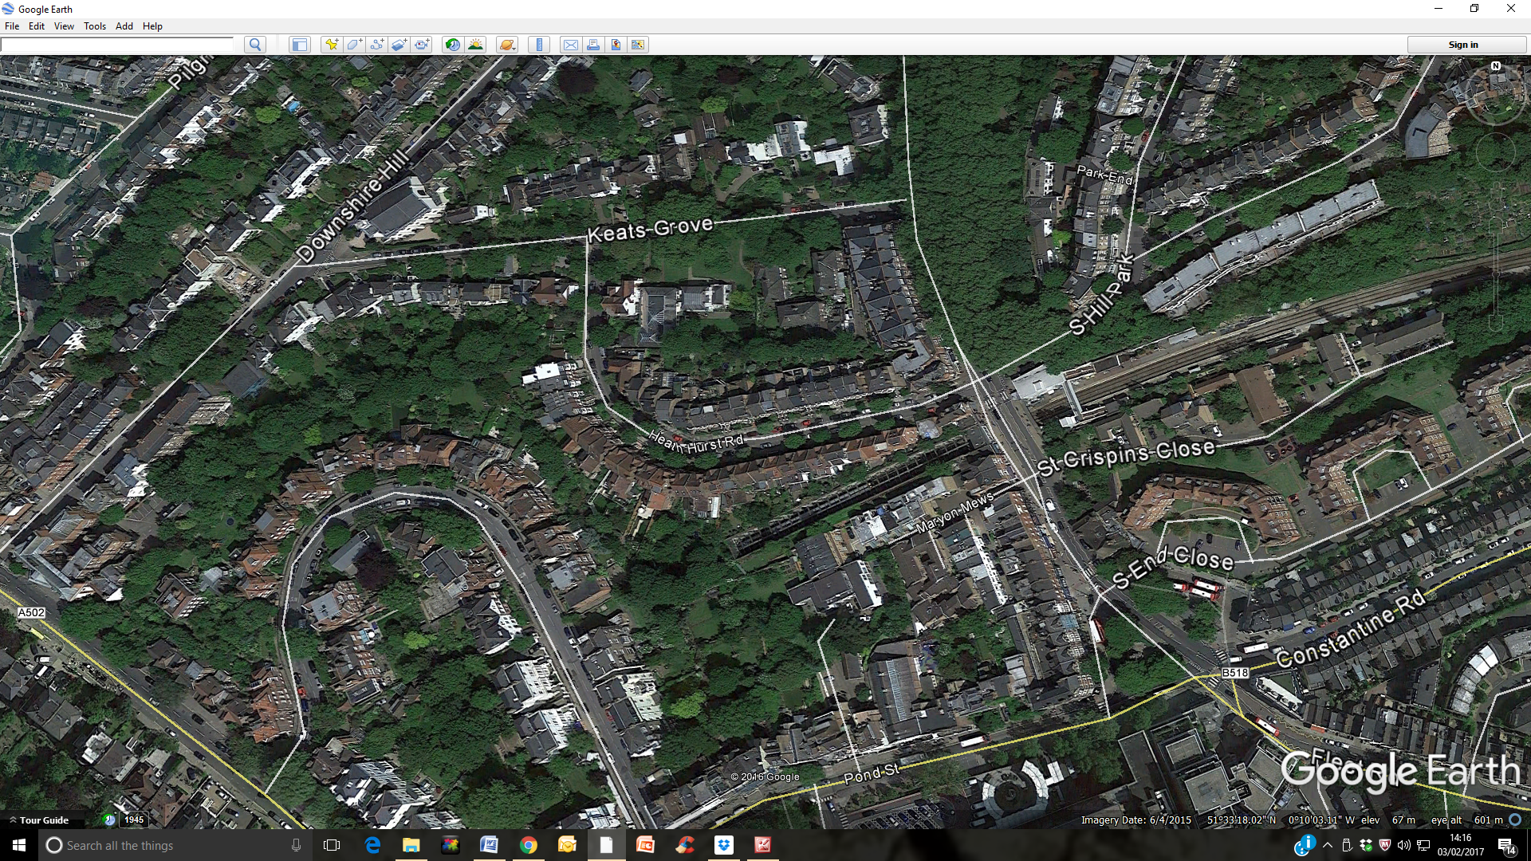Open the View menu
The width and height of the screenshot is (1531, 861).
click(x=64, y=26)
